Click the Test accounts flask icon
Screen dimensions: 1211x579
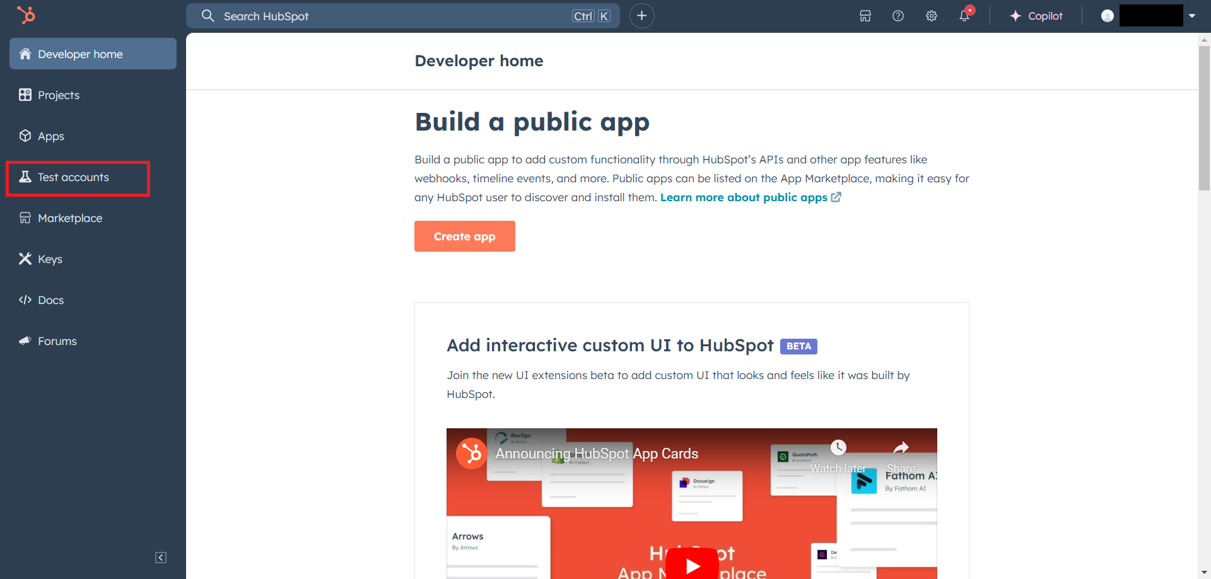pyautogui.click(x=25, y=177)
